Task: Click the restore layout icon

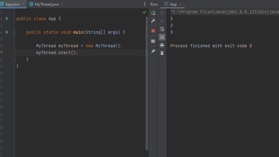Action: click(153, 41)
